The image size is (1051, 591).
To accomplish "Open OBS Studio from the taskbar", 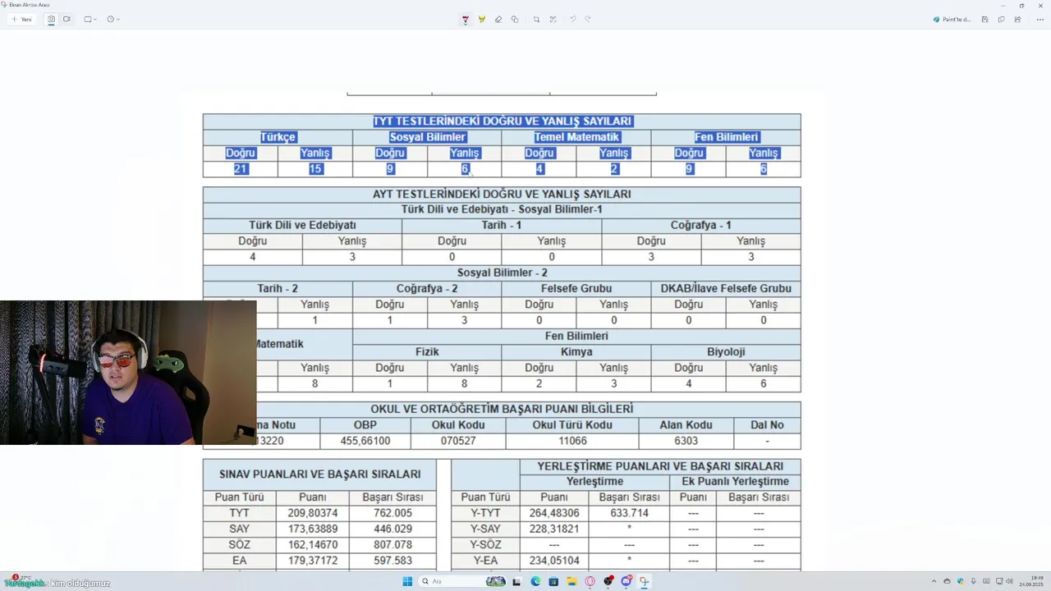I will coord(608,581).
